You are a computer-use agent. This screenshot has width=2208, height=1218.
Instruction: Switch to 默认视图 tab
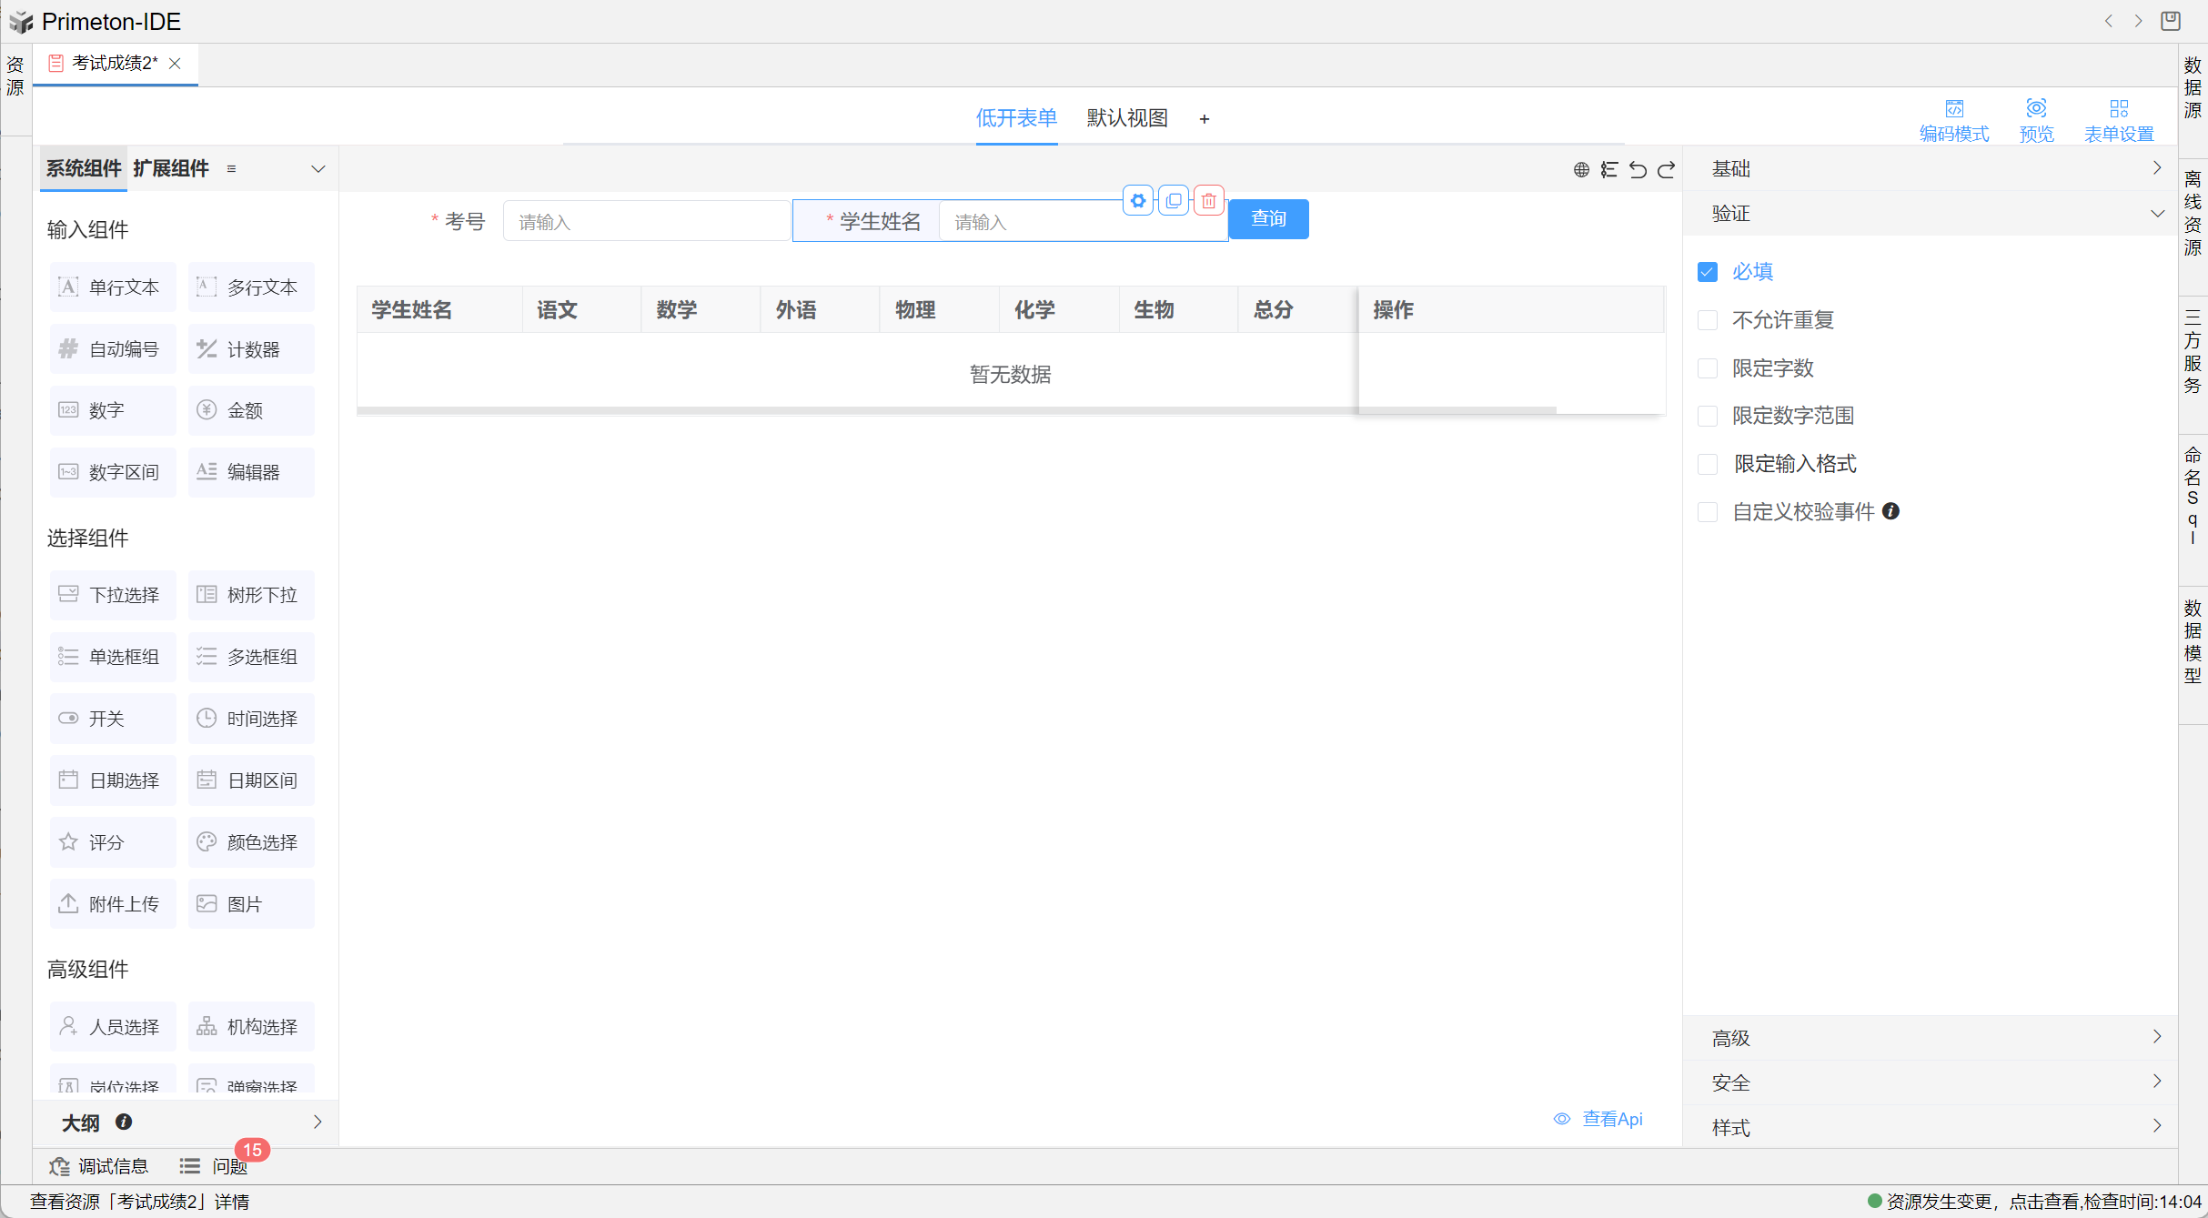tap(1127, 118)
